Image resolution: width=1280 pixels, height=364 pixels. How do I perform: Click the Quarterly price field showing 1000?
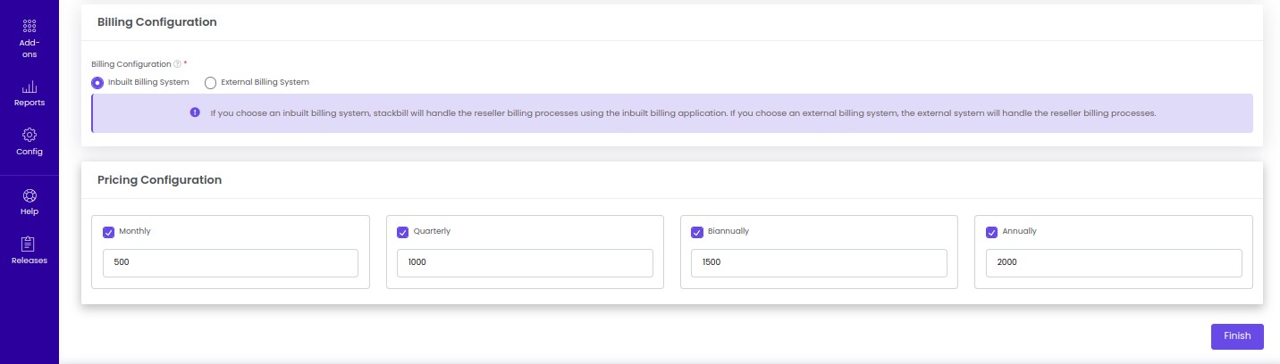pyautogui.click(x=525, y=263)
